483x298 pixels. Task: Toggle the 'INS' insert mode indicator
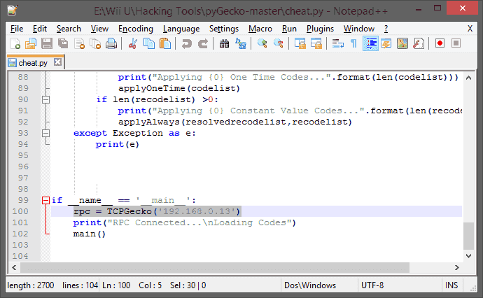pos(451,285)
